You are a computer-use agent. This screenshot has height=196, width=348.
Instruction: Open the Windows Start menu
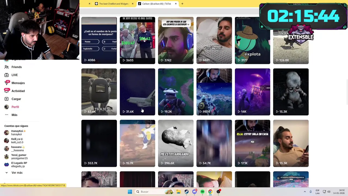point(130,192)
